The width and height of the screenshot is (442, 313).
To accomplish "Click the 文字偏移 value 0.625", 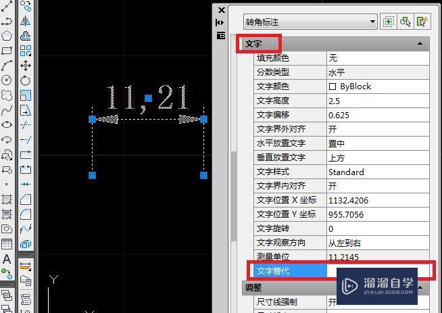I will coord(378,115).
